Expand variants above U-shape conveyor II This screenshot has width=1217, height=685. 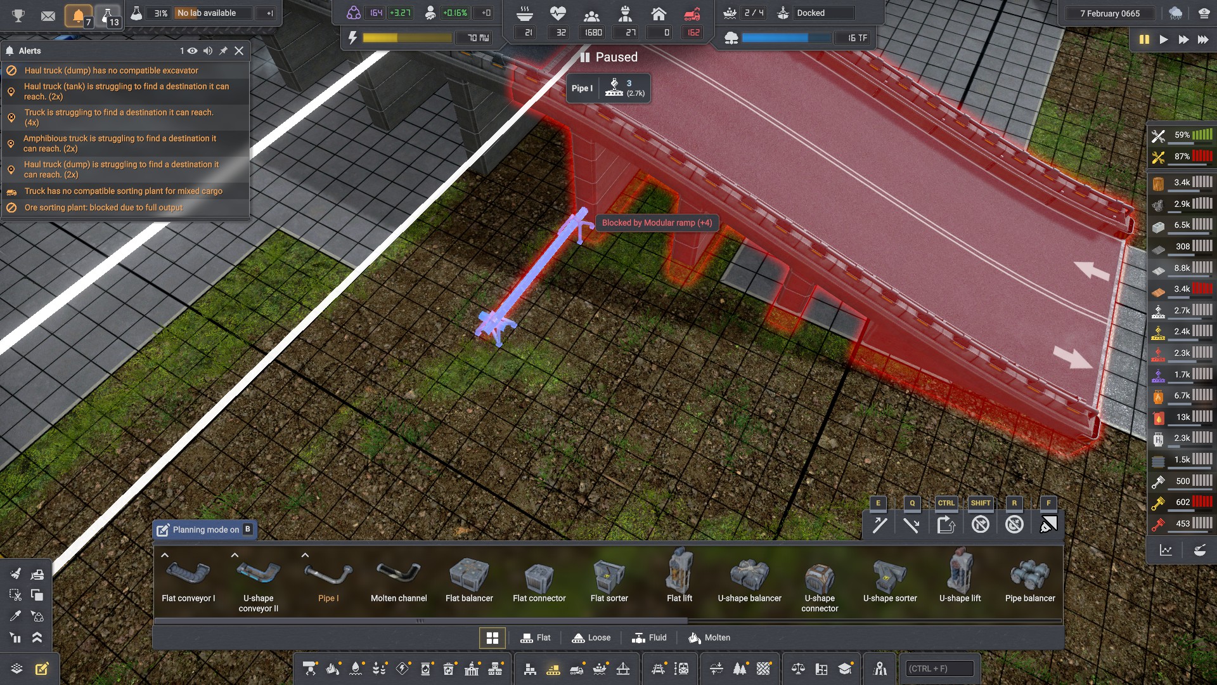pos(235,555)
